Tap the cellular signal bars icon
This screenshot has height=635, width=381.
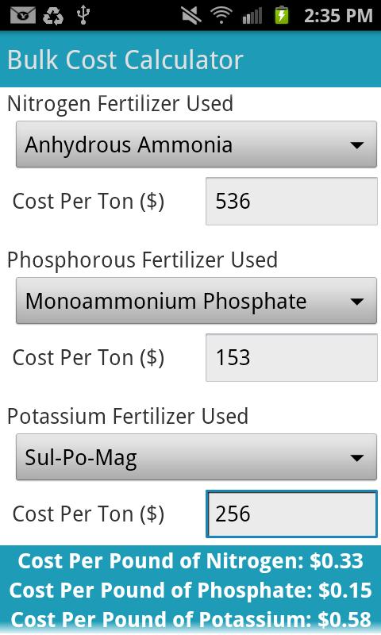click(252, 16)
